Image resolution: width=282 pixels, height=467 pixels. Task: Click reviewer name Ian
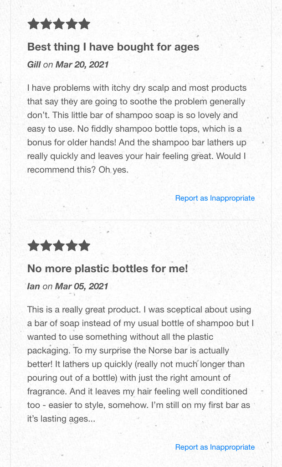tap(33, 286)
